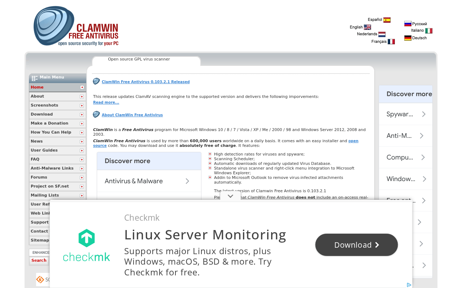This screenshot has width=462, height=288.
Task: Switch language via the Italiano text
Action: pyautogui.click(x=417, y=31)
